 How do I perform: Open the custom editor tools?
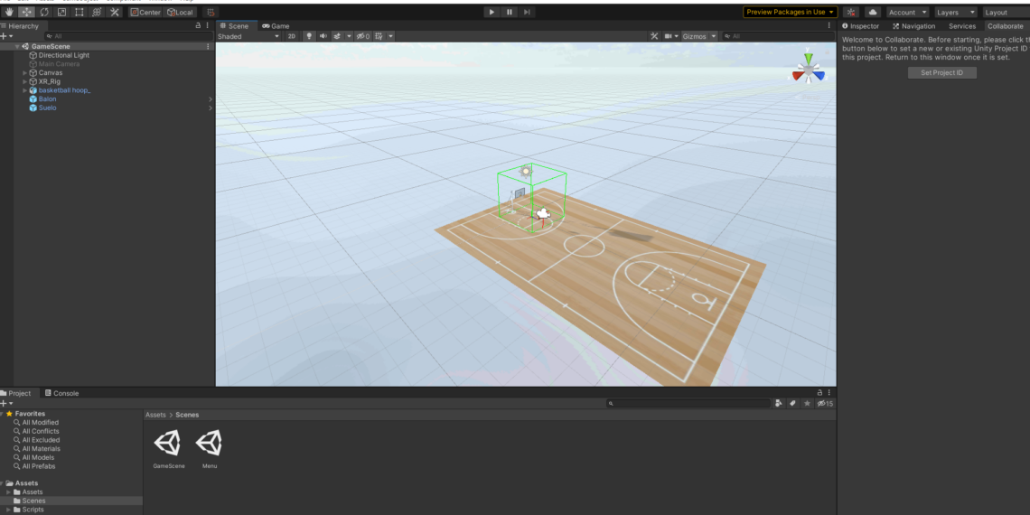(115, 12)
